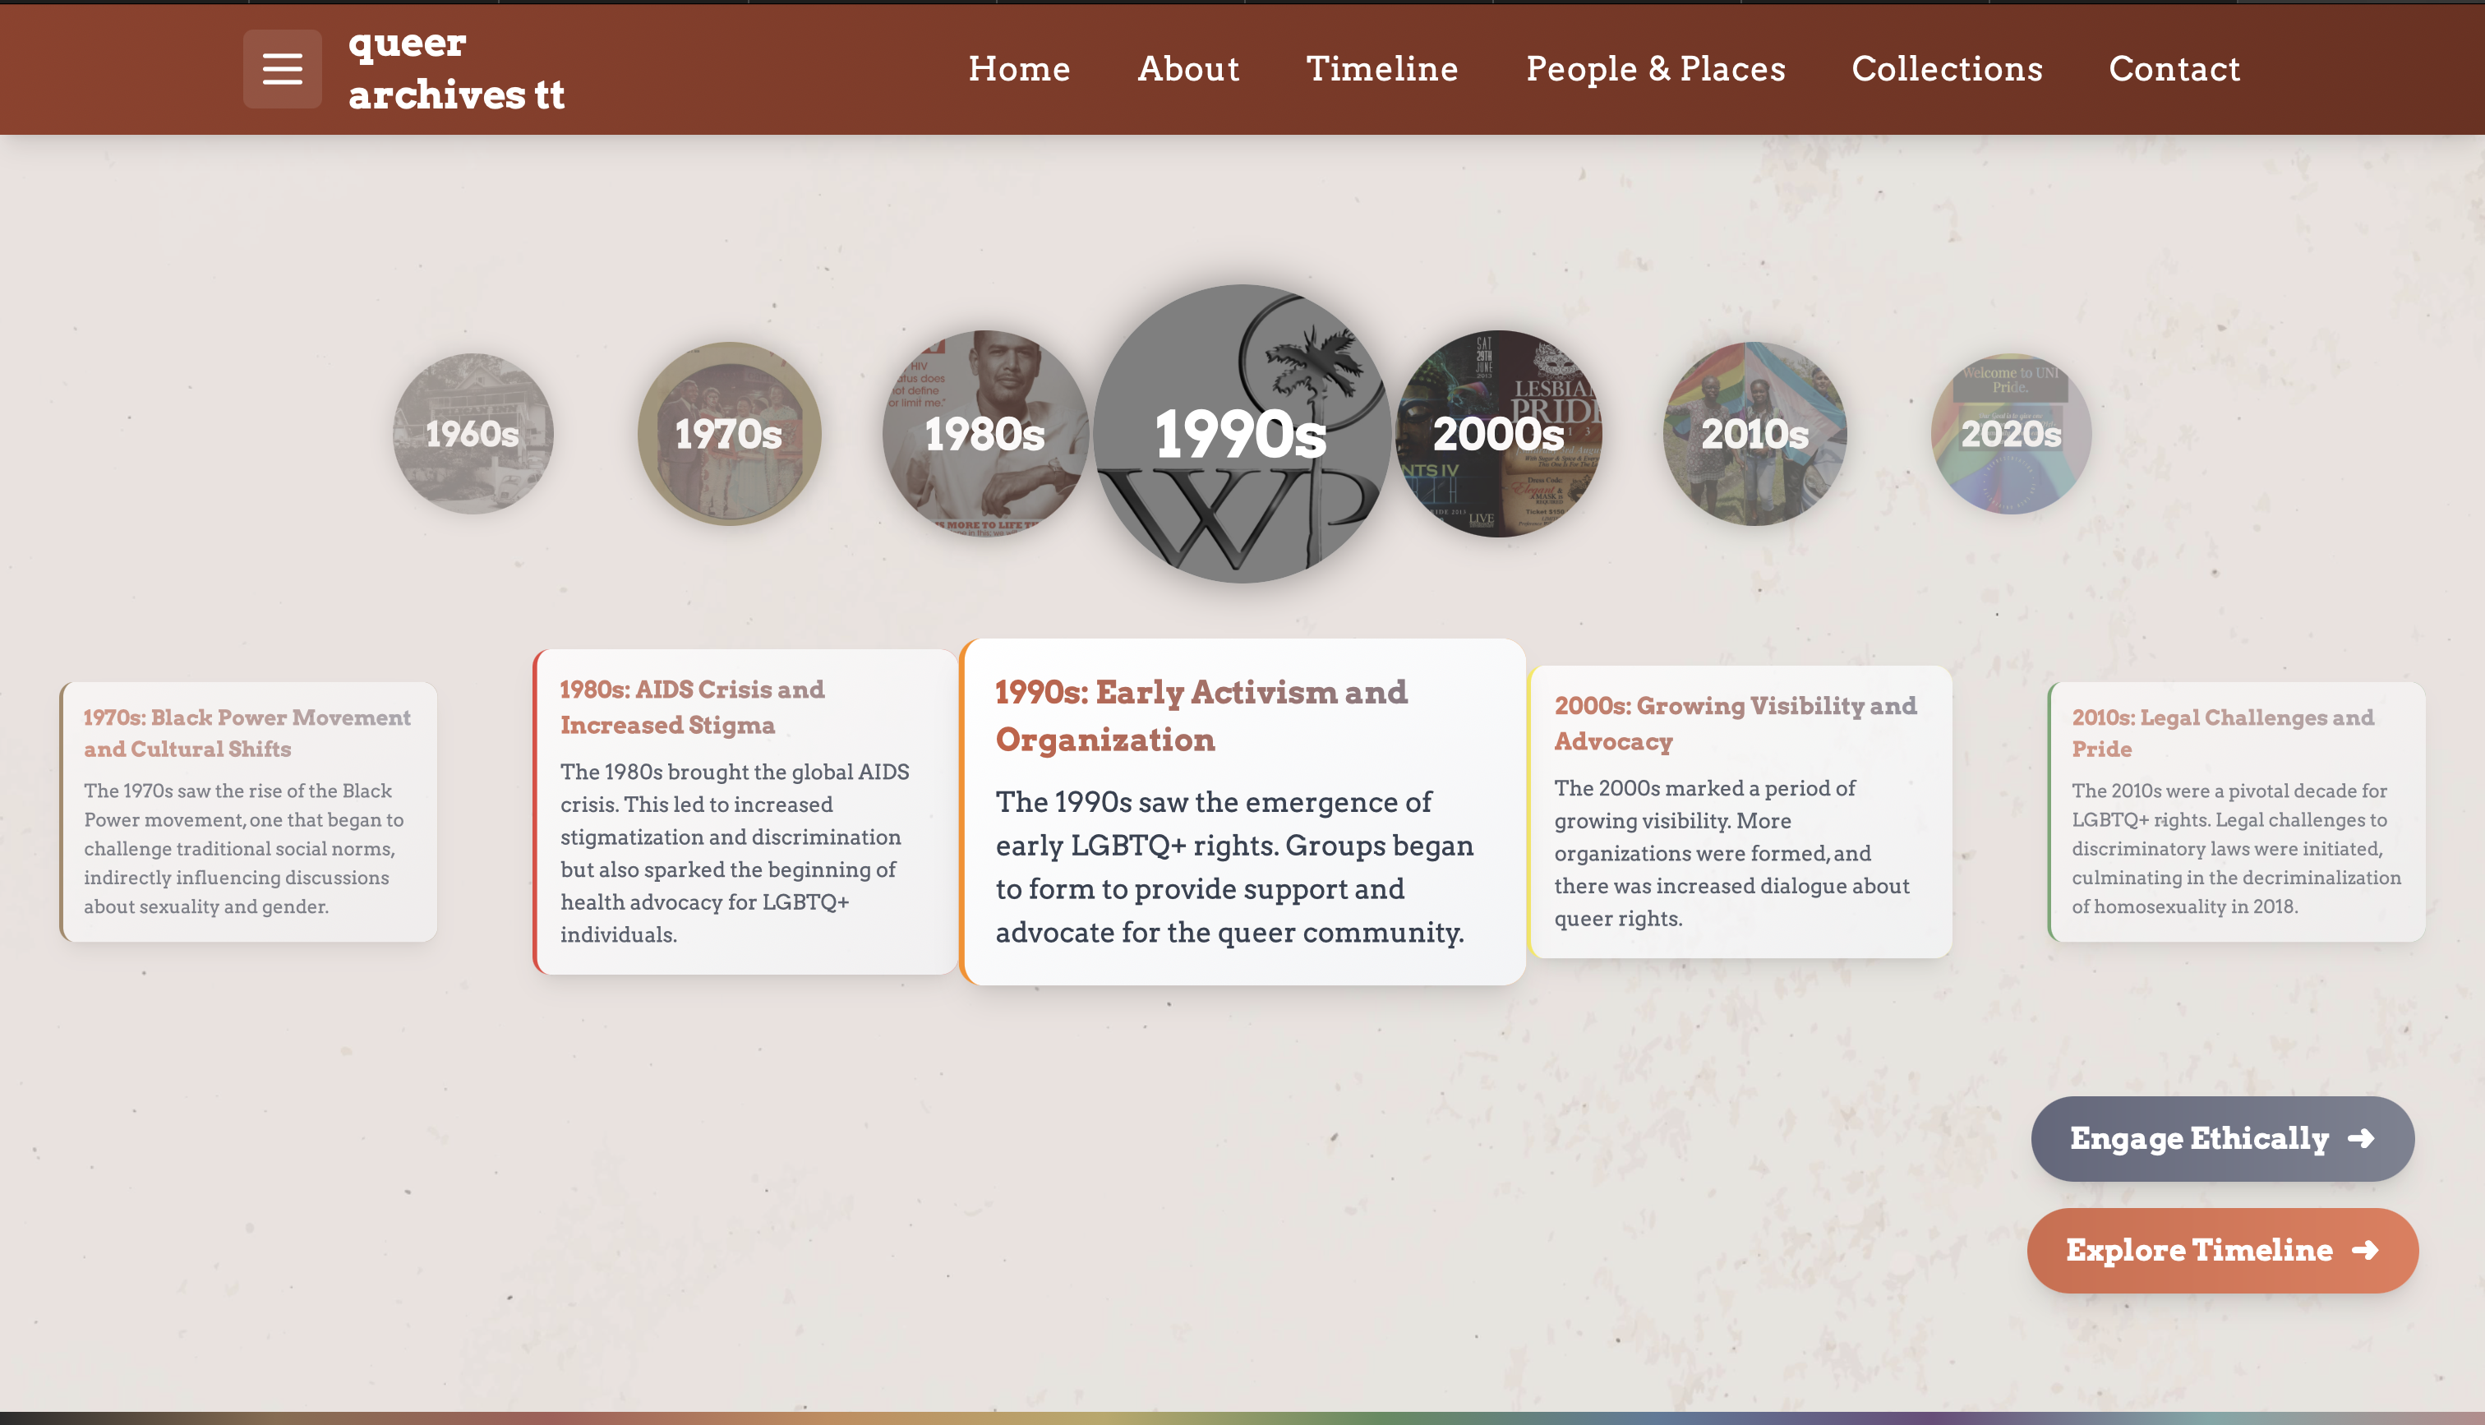This screenshot has height=1425, width=2485.
Task: Click the rainbow gradient bar at bottom
Action: (x=1242, y=1419)
